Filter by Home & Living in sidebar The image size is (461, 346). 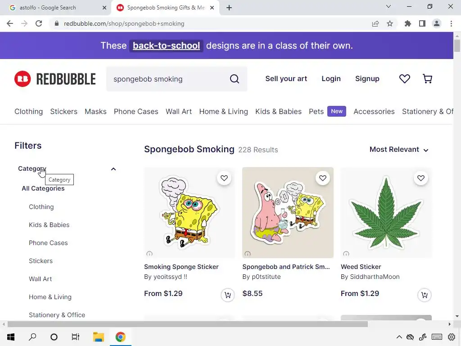(50, 297)
